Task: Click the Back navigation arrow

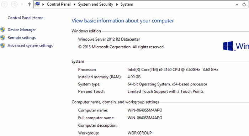Action: coord(4,4)
